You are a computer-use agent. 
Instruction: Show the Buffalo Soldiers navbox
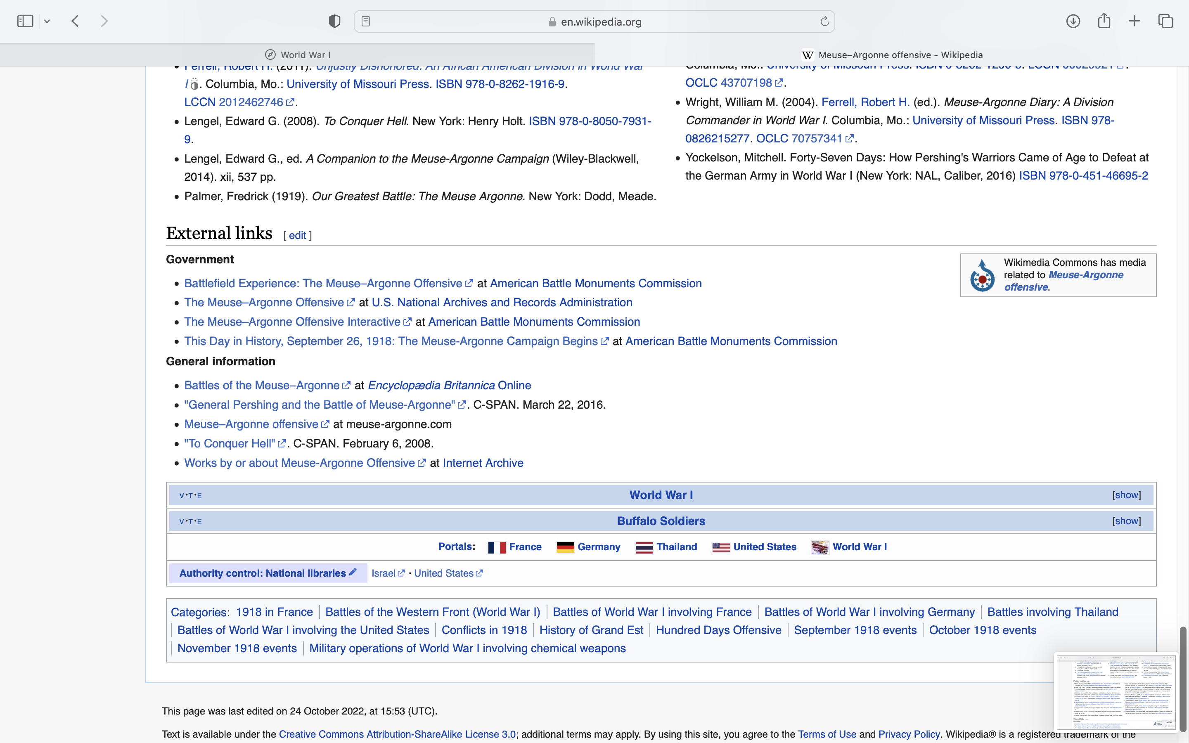[x=1126, y=521]
